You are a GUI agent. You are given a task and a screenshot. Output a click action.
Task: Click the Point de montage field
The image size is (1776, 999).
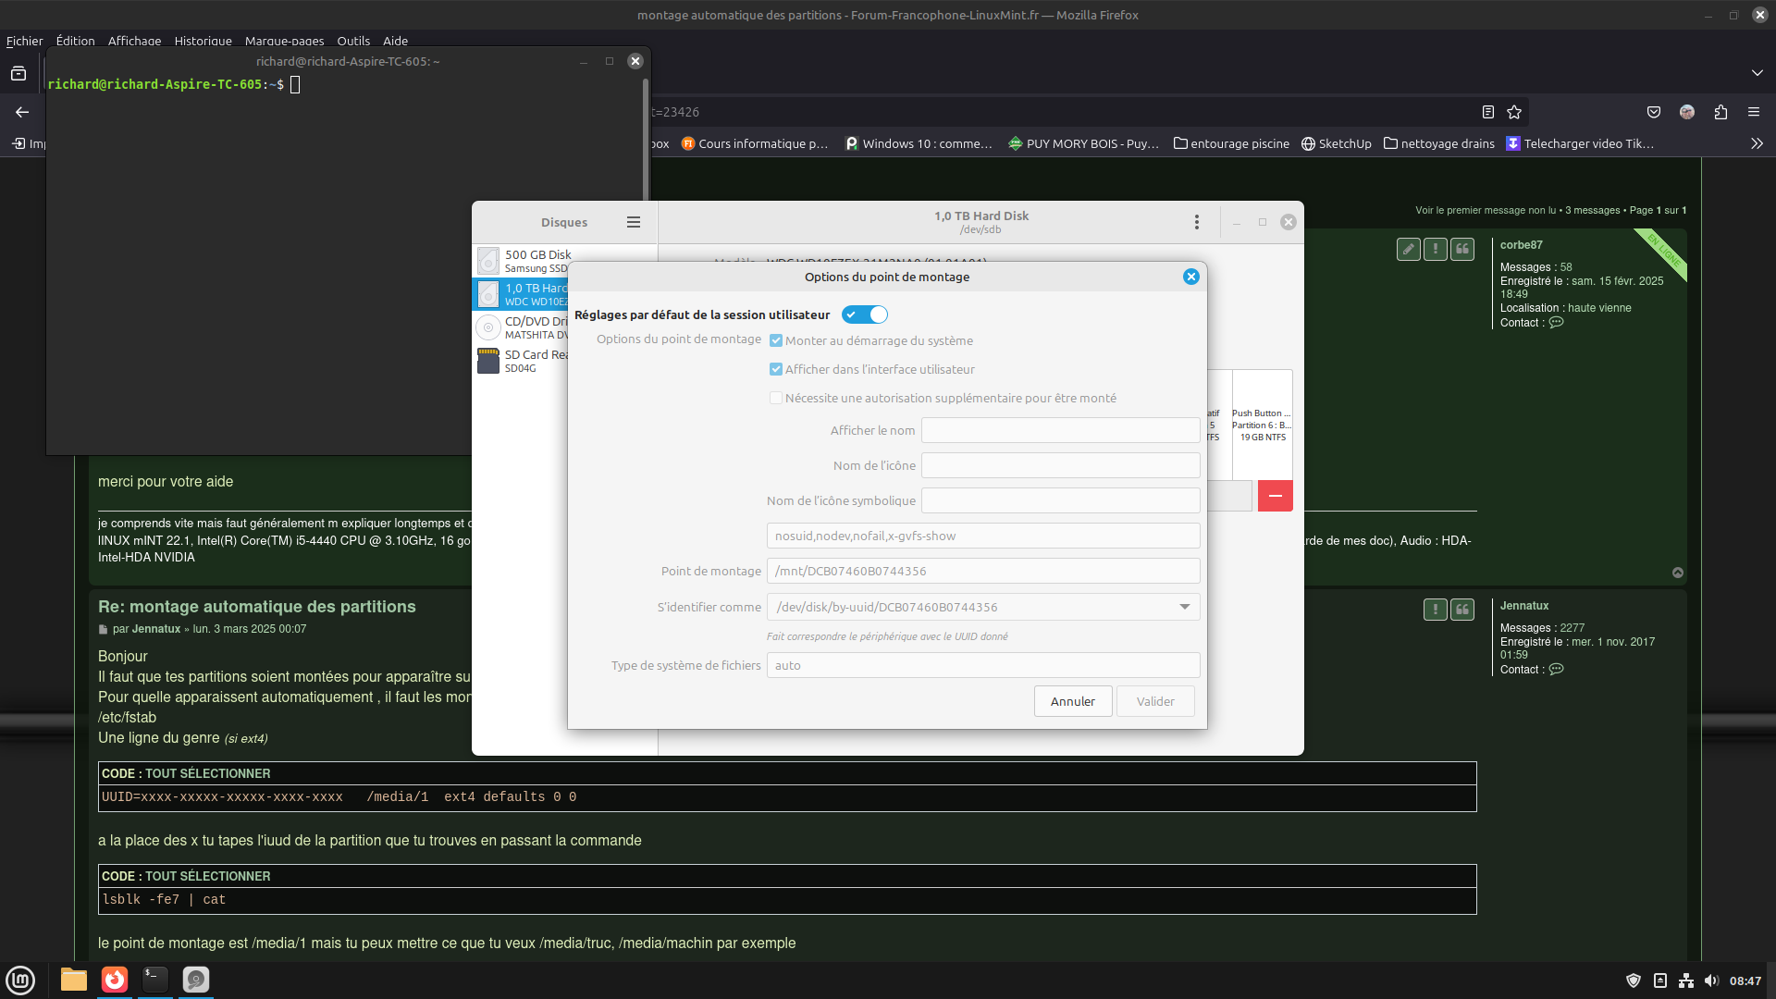point(982,571)
